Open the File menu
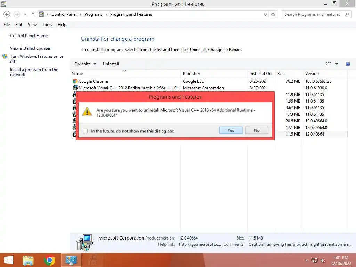Viewport: 356px width, 267px height. pyautogui.click(x=7, y=25)
